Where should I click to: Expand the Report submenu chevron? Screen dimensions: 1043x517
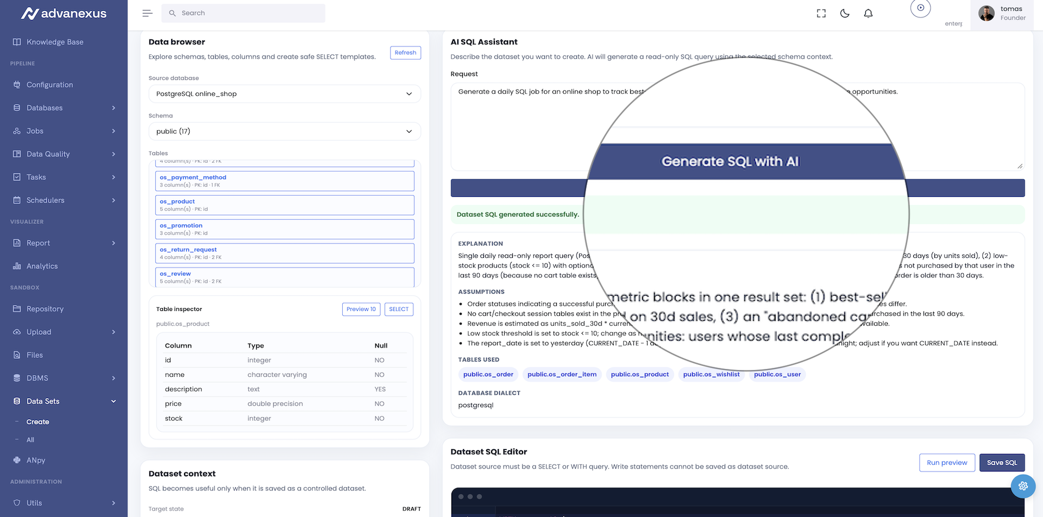point(114,243)
